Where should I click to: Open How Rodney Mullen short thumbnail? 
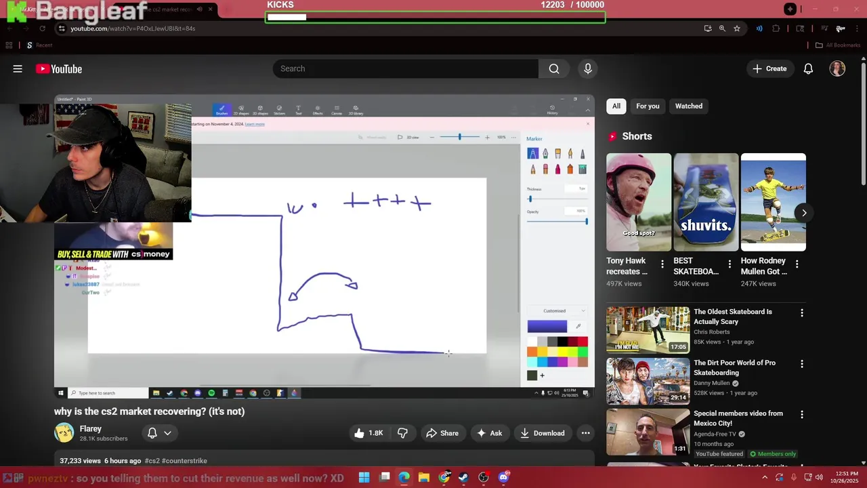(774, 202)
